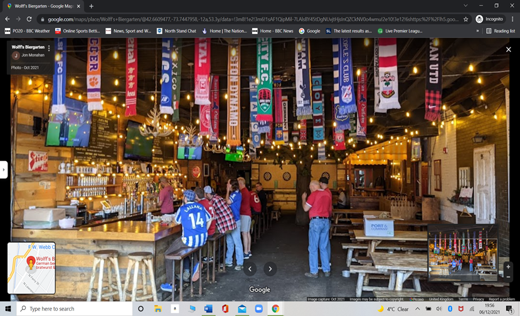This screenshot has height=316, width=520.
Task: Select the Wolff's Biergarten - Google Maps tab
Action: point(43,6)
